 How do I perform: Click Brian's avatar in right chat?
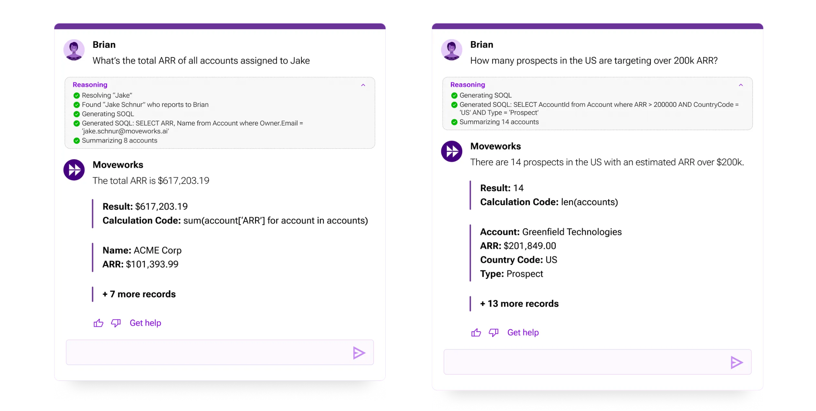pos(452,50)
